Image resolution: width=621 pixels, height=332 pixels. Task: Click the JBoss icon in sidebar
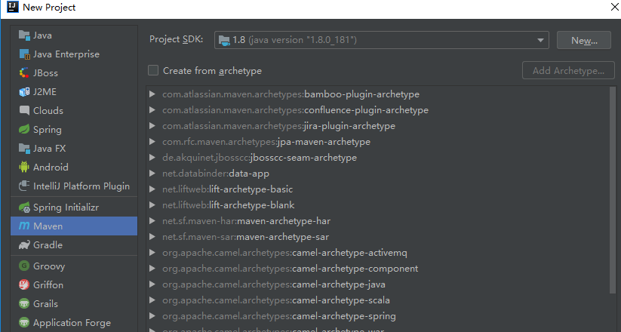pos(24,73)
